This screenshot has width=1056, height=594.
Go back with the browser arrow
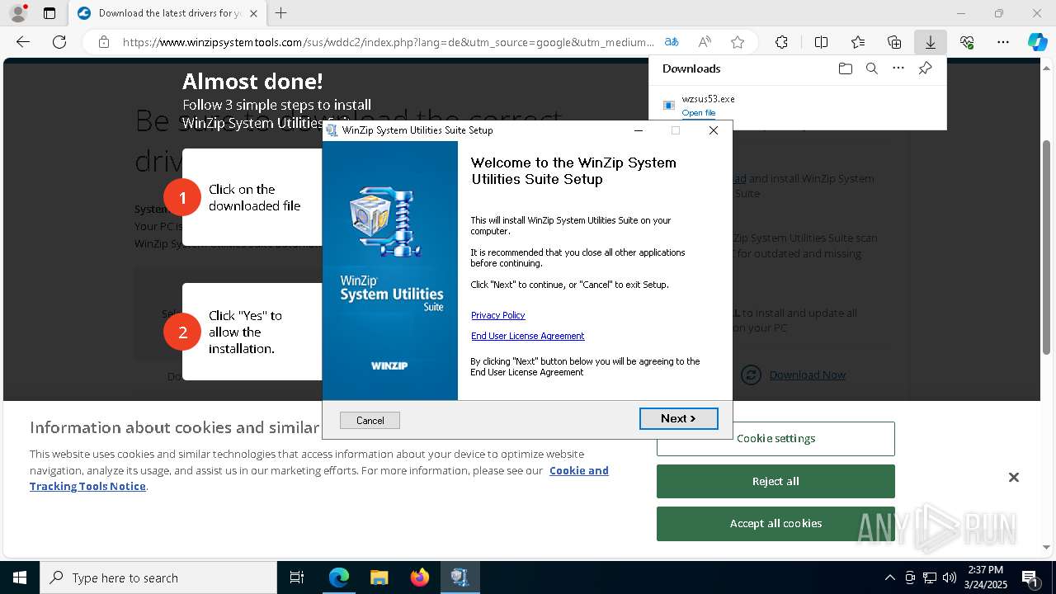tap(23, 42)
